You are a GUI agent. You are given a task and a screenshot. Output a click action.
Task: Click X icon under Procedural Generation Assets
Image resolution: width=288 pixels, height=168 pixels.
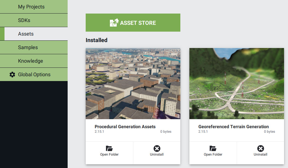tap(157, 149)
